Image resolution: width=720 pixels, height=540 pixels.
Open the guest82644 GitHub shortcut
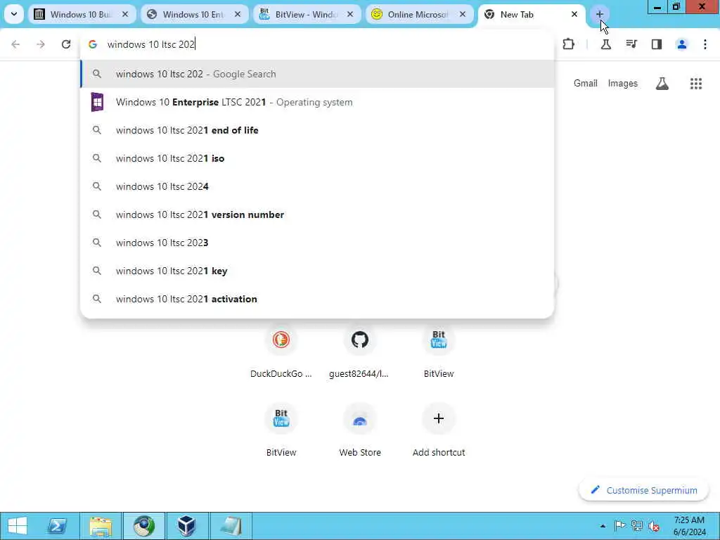(x=359, y=351)
